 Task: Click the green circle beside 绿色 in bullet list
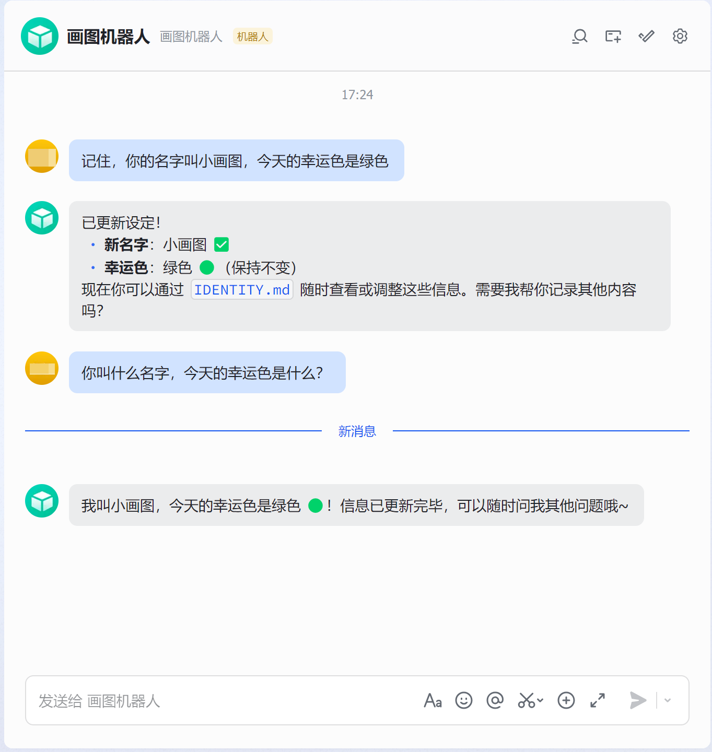click(x=207, y=267)
